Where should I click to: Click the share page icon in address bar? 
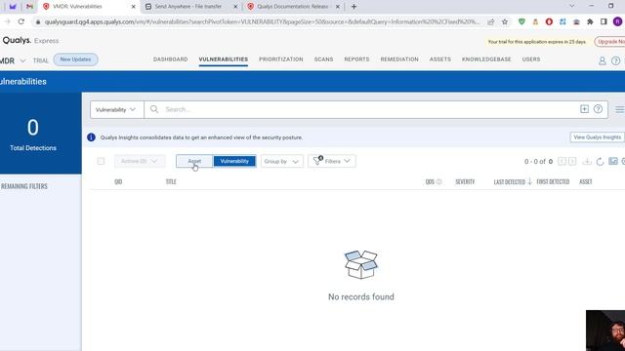(x=491, y=21)
